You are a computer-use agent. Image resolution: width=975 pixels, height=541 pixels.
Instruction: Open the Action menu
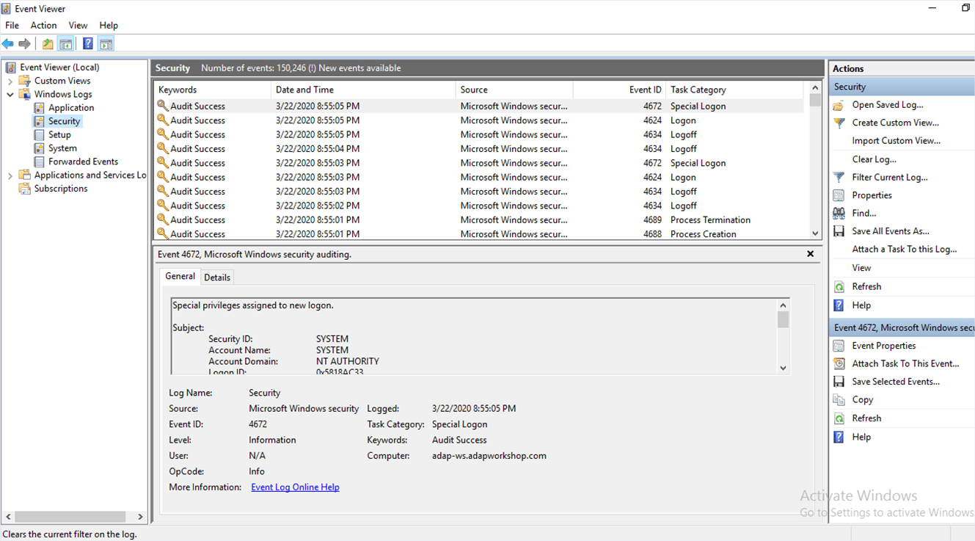click(x=43, y=25)
